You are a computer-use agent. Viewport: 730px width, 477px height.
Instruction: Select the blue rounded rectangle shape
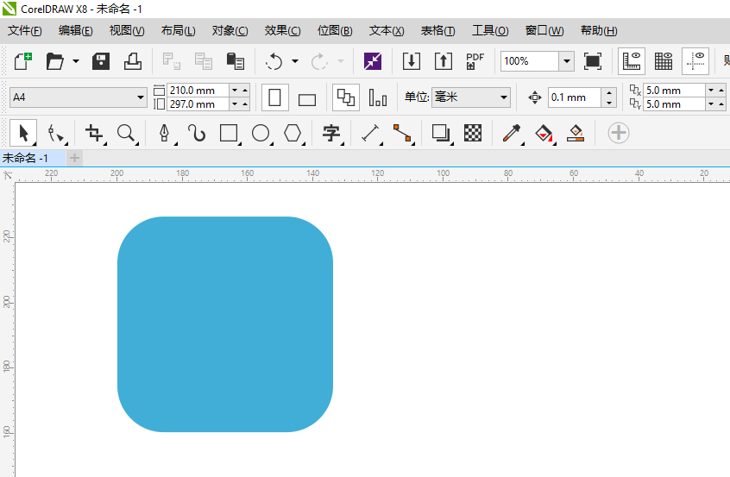tap(225, 324)
